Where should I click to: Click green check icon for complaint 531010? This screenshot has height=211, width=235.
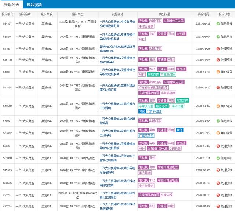pyautogui.click(x=218, y=158)
